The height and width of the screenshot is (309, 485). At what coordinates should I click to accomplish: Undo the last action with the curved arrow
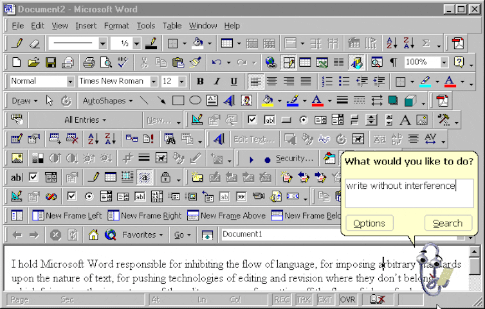tap(217, 62)
